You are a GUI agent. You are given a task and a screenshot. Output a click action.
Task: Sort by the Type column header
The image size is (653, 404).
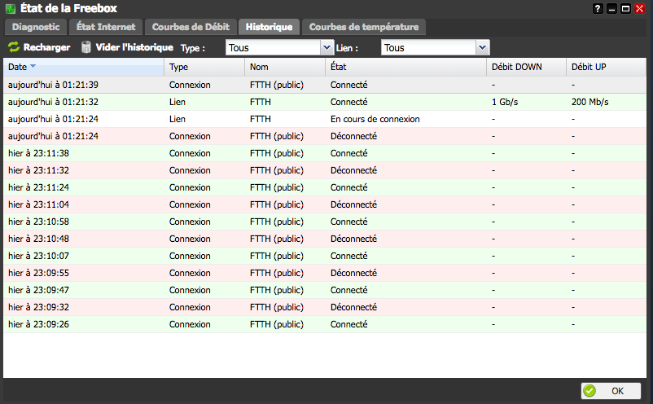pyautogui.click(x=204, y=67)
